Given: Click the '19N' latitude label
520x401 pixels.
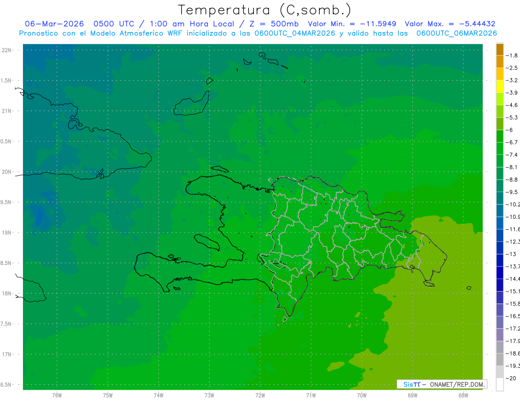Looking at the screenshot, I should tap(7, 233).
